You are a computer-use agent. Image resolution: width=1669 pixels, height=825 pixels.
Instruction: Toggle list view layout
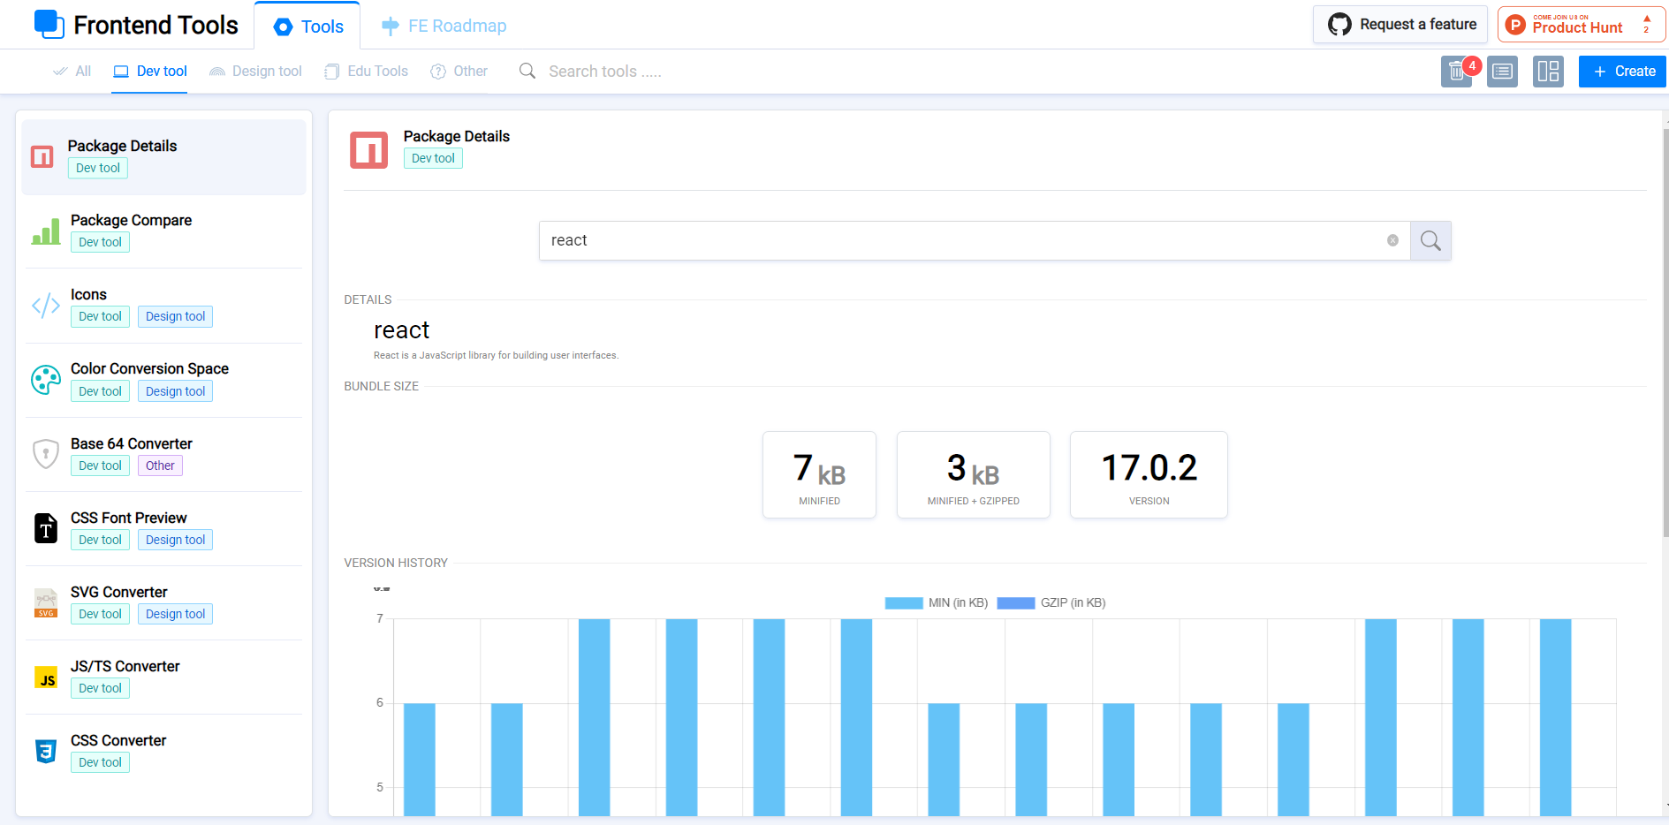[x=1502, y=72]
